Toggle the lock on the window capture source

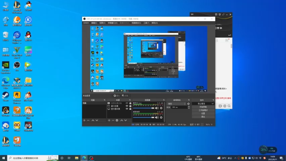click(x=130, y=106)
